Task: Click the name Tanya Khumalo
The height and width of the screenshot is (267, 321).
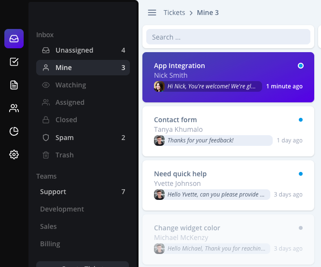Action: (178, 129)
